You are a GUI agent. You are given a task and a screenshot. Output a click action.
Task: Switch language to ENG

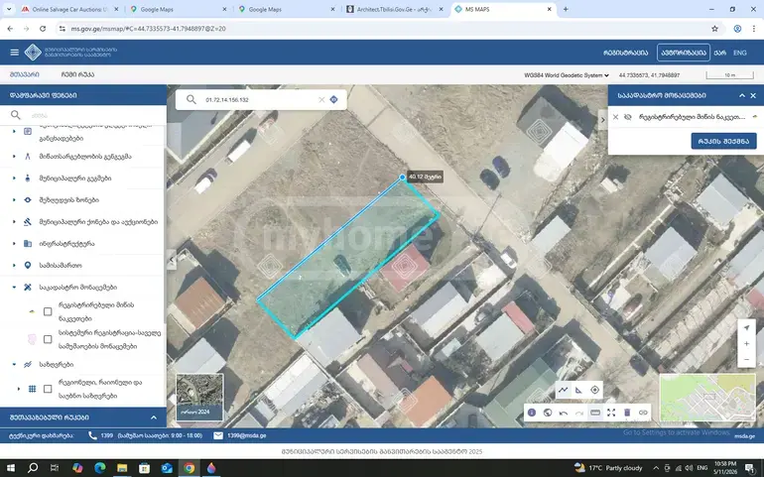click(739, 53)
